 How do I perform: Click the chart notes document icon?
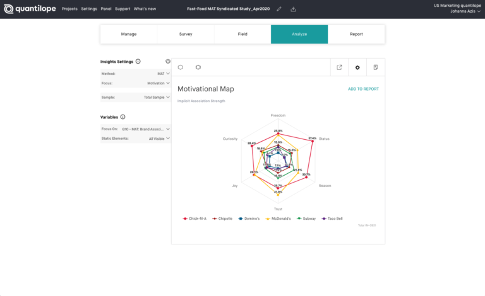[x=376, y=67]
